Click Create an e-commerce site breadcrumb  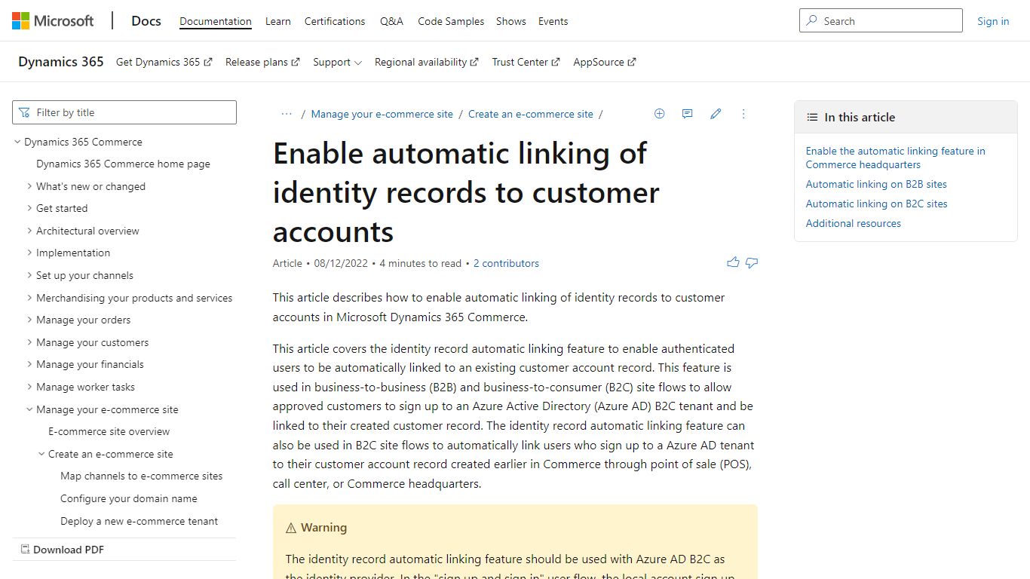(x=531, y=114)
